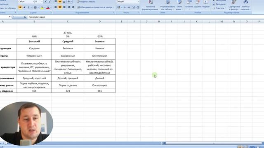Align text to bottom of cell
The width and height of the screenshot is (264, 148).
coord(64,2)
